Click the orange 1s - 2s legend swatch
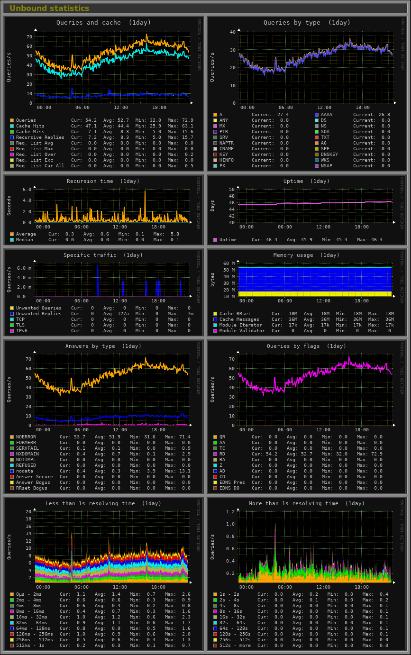Viewport: 411px width, 655px height. point(215,594)
